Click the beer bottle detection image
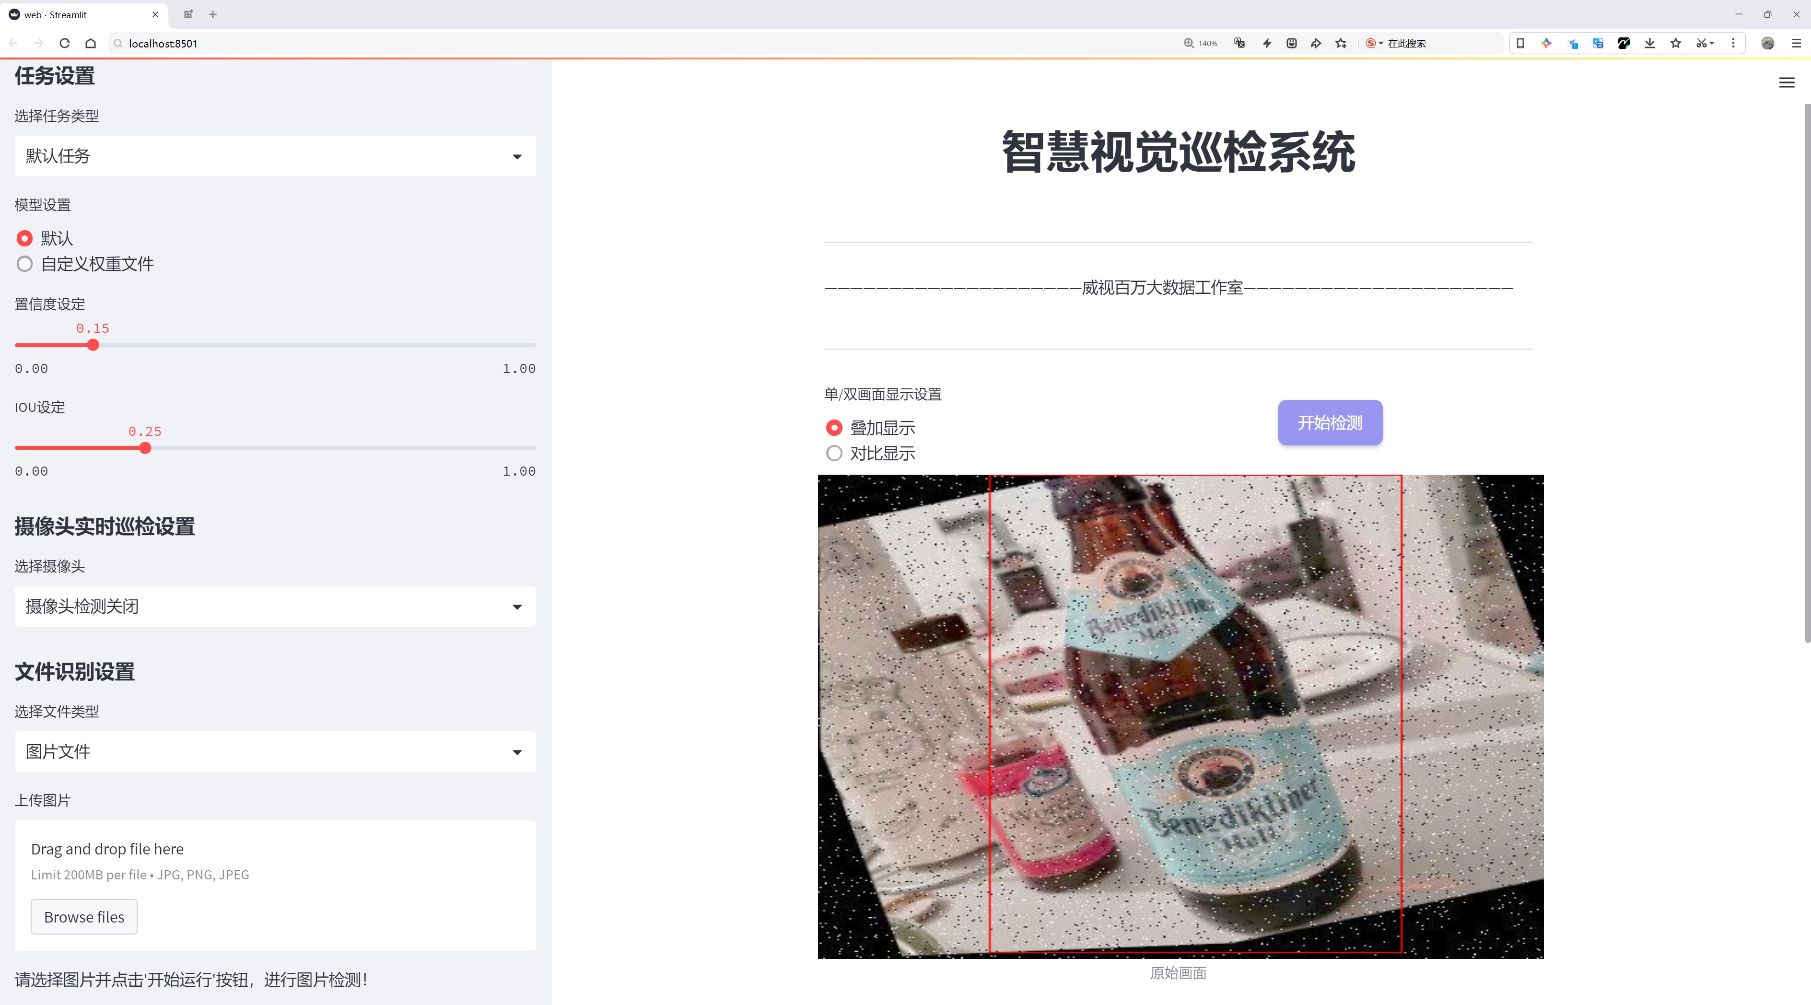Viewport: 1811px width, 1005px height. click(x=1180, y=717)
